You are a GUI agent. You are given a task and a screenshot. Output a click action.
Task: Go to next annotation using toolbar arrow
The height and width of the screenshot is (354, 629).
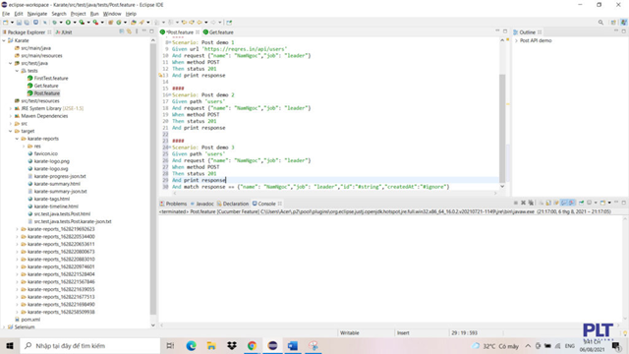156,23
